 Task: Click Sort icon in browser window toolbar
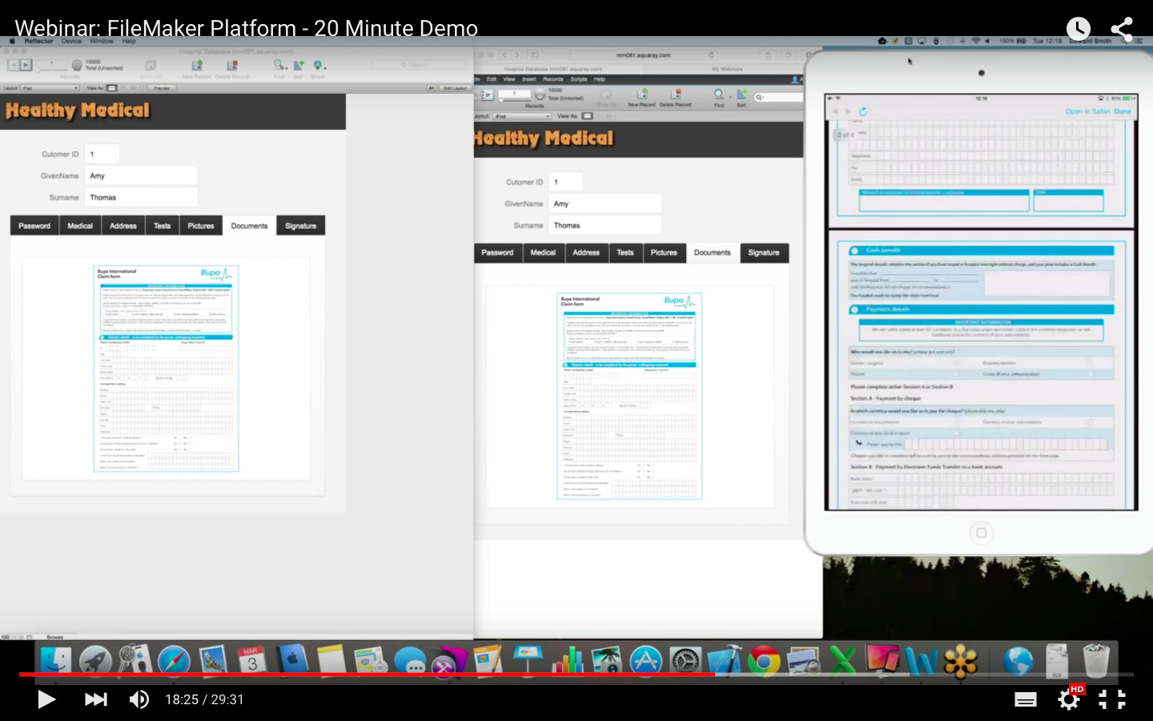click(x=741, y=95)
